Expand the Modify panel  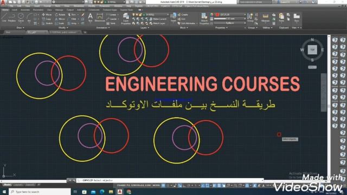tap(63, 28)
